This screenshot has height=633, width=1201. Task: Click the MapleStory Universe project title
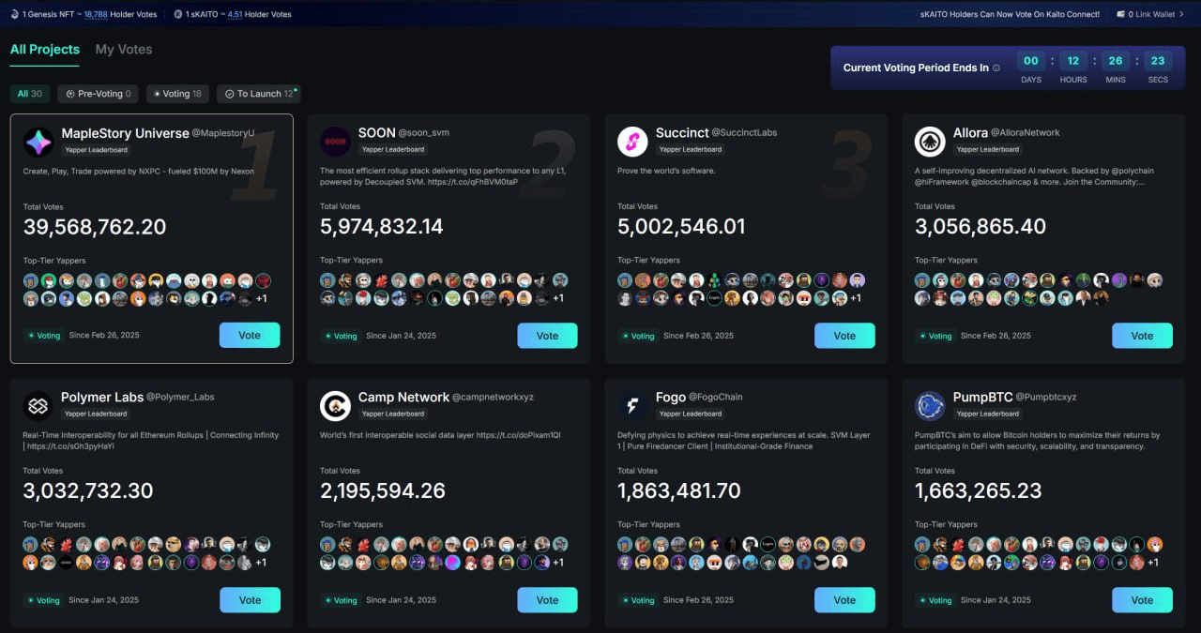click(125, 133)
